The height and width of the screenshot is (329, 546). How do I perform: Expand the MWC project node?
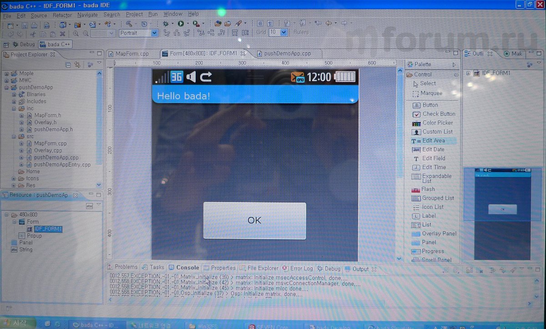[x=7, y=80]
